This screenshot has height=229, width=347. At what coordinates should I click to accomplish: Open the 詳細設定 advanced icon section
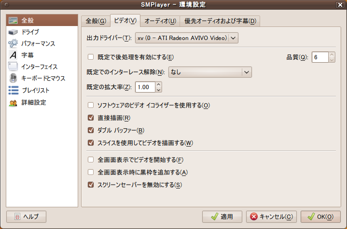click(x=13, y=103)
